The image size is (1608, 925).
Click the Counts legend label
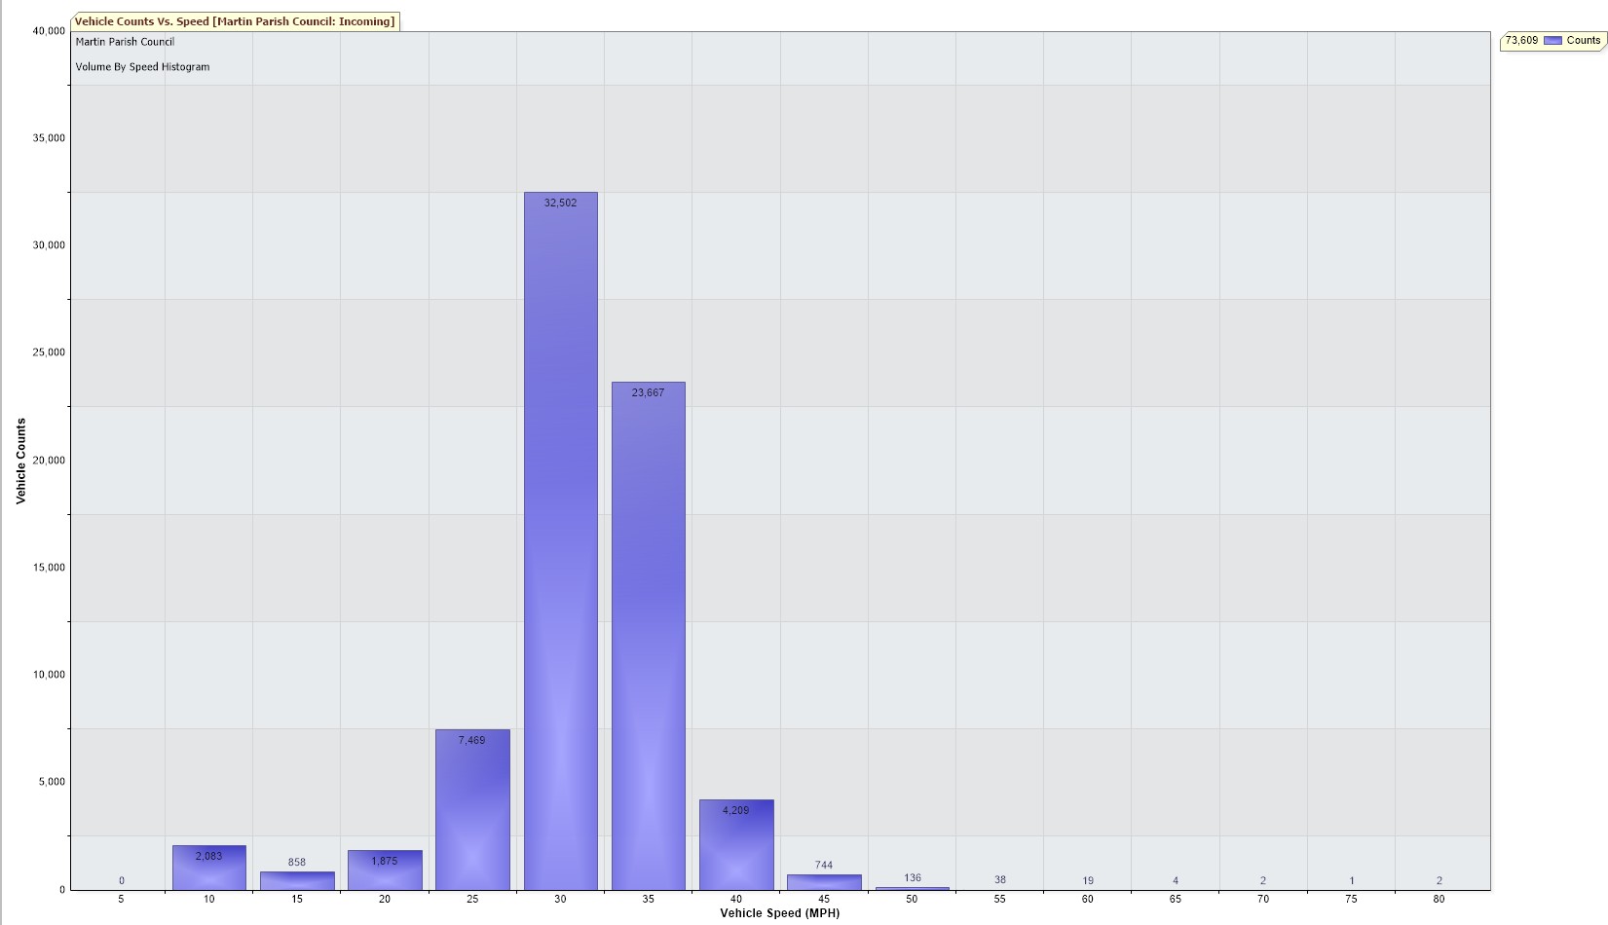coord(1583,41)
